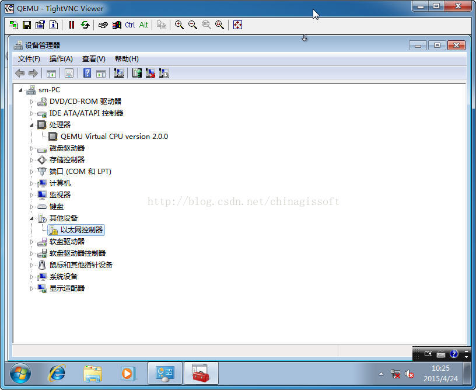Expand DVD/CD-ROM 驱动器 node
Viewport: 476px width, 390px height.
coord(32,102)
